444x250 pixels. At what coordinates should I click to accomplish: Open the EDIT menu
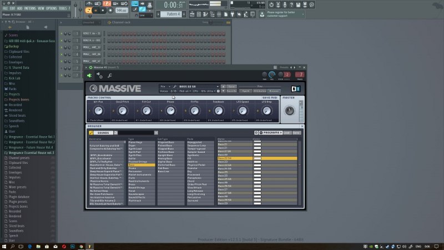pyautogui.click(x=12, y=8)
